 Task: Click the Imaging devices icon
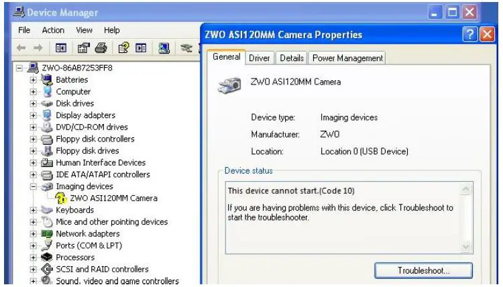pos(47,186)
